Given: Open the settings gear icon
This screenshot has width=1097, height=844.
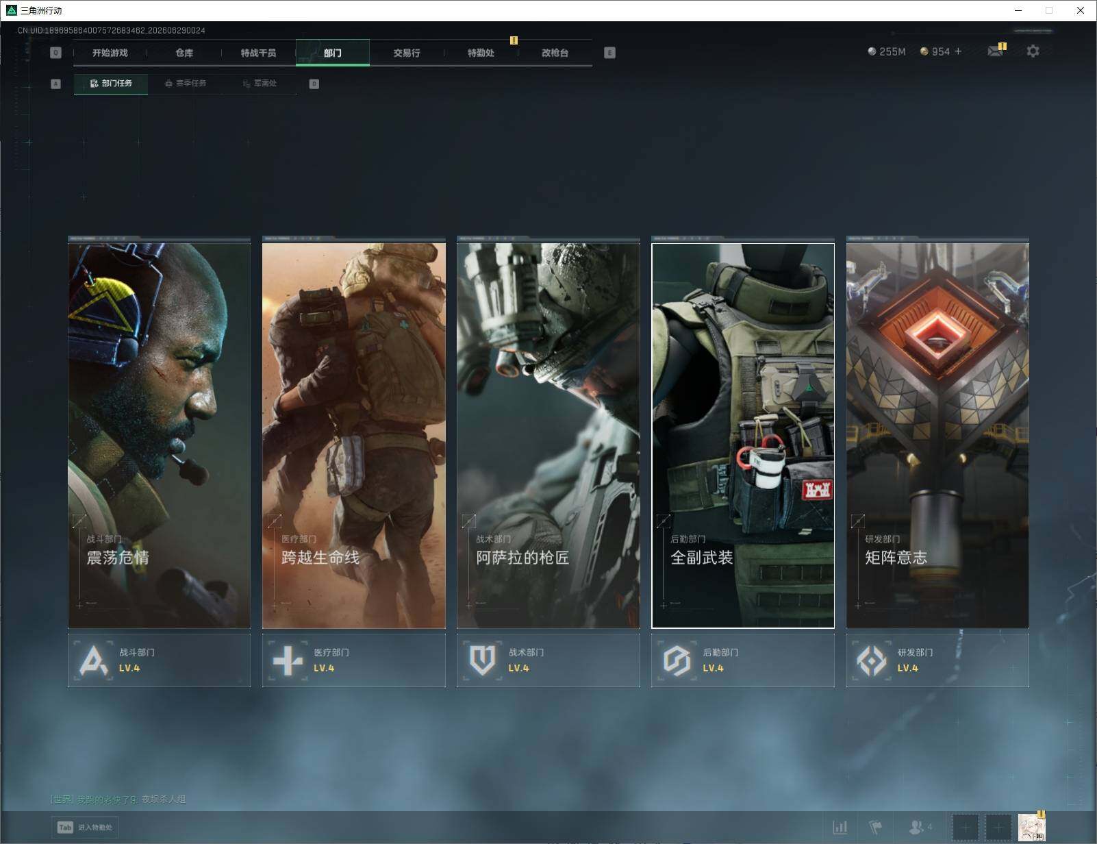Looking at the screenshot, I should (x=1033, y=51).
